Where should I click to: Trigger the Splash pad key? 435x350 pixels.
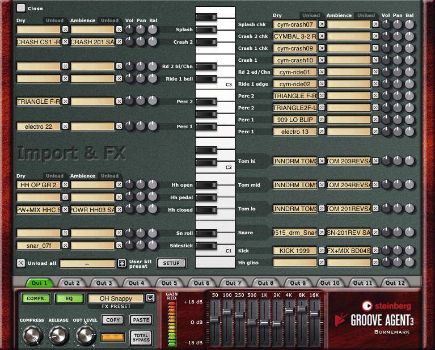[x=206, y=29]
